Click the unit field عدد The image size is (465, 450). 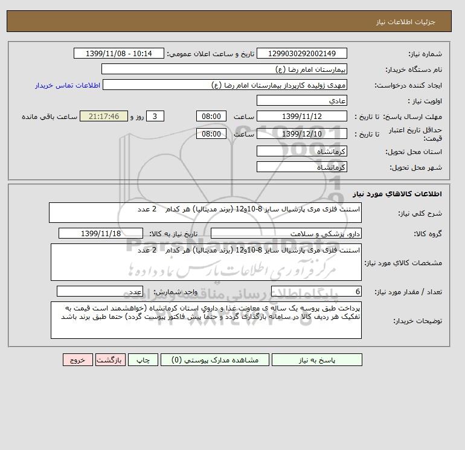(x=100, y=291)
